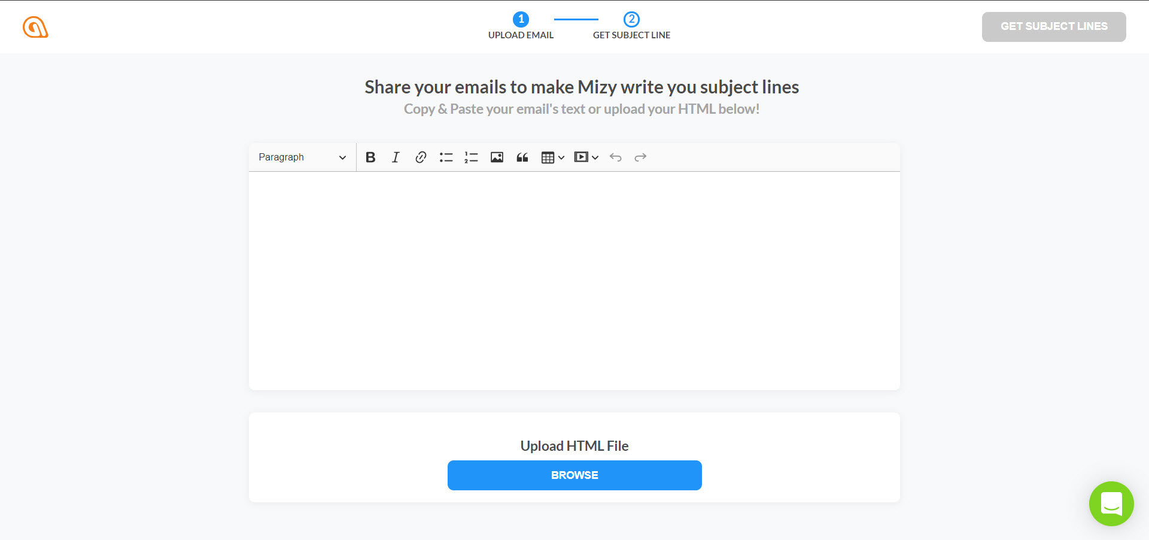This screenshot has height=540, width=1149.
Task: Click inside the email text editor area
Action: click(574, 281)
